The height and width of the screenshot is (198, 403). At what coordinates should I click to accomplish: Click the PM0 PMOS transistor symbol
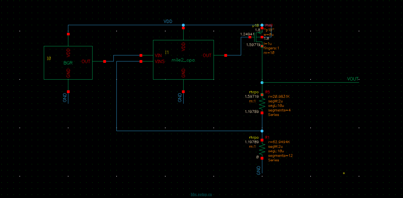point(259,37)
